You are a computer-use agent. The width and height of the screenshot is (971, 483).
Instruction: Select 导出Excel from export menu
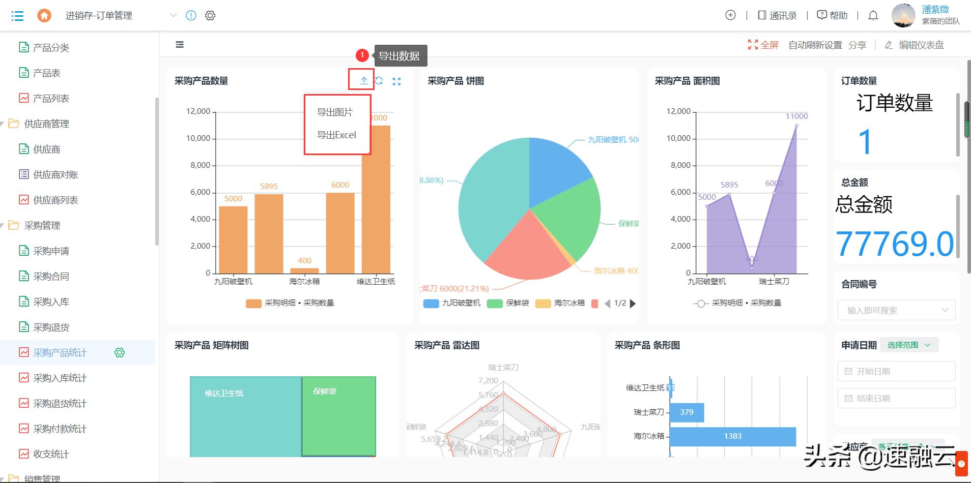(x=336, y=135)
